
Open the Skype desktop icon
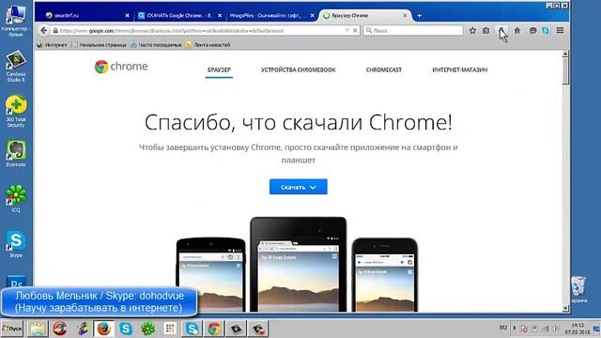click(x=16, y=244)
